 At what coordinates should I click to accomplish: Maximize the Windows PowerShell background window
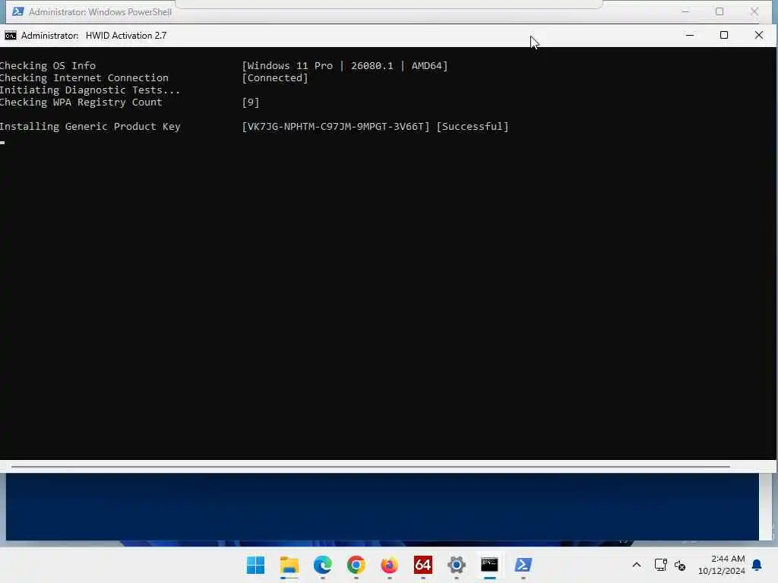coord(719,11)
